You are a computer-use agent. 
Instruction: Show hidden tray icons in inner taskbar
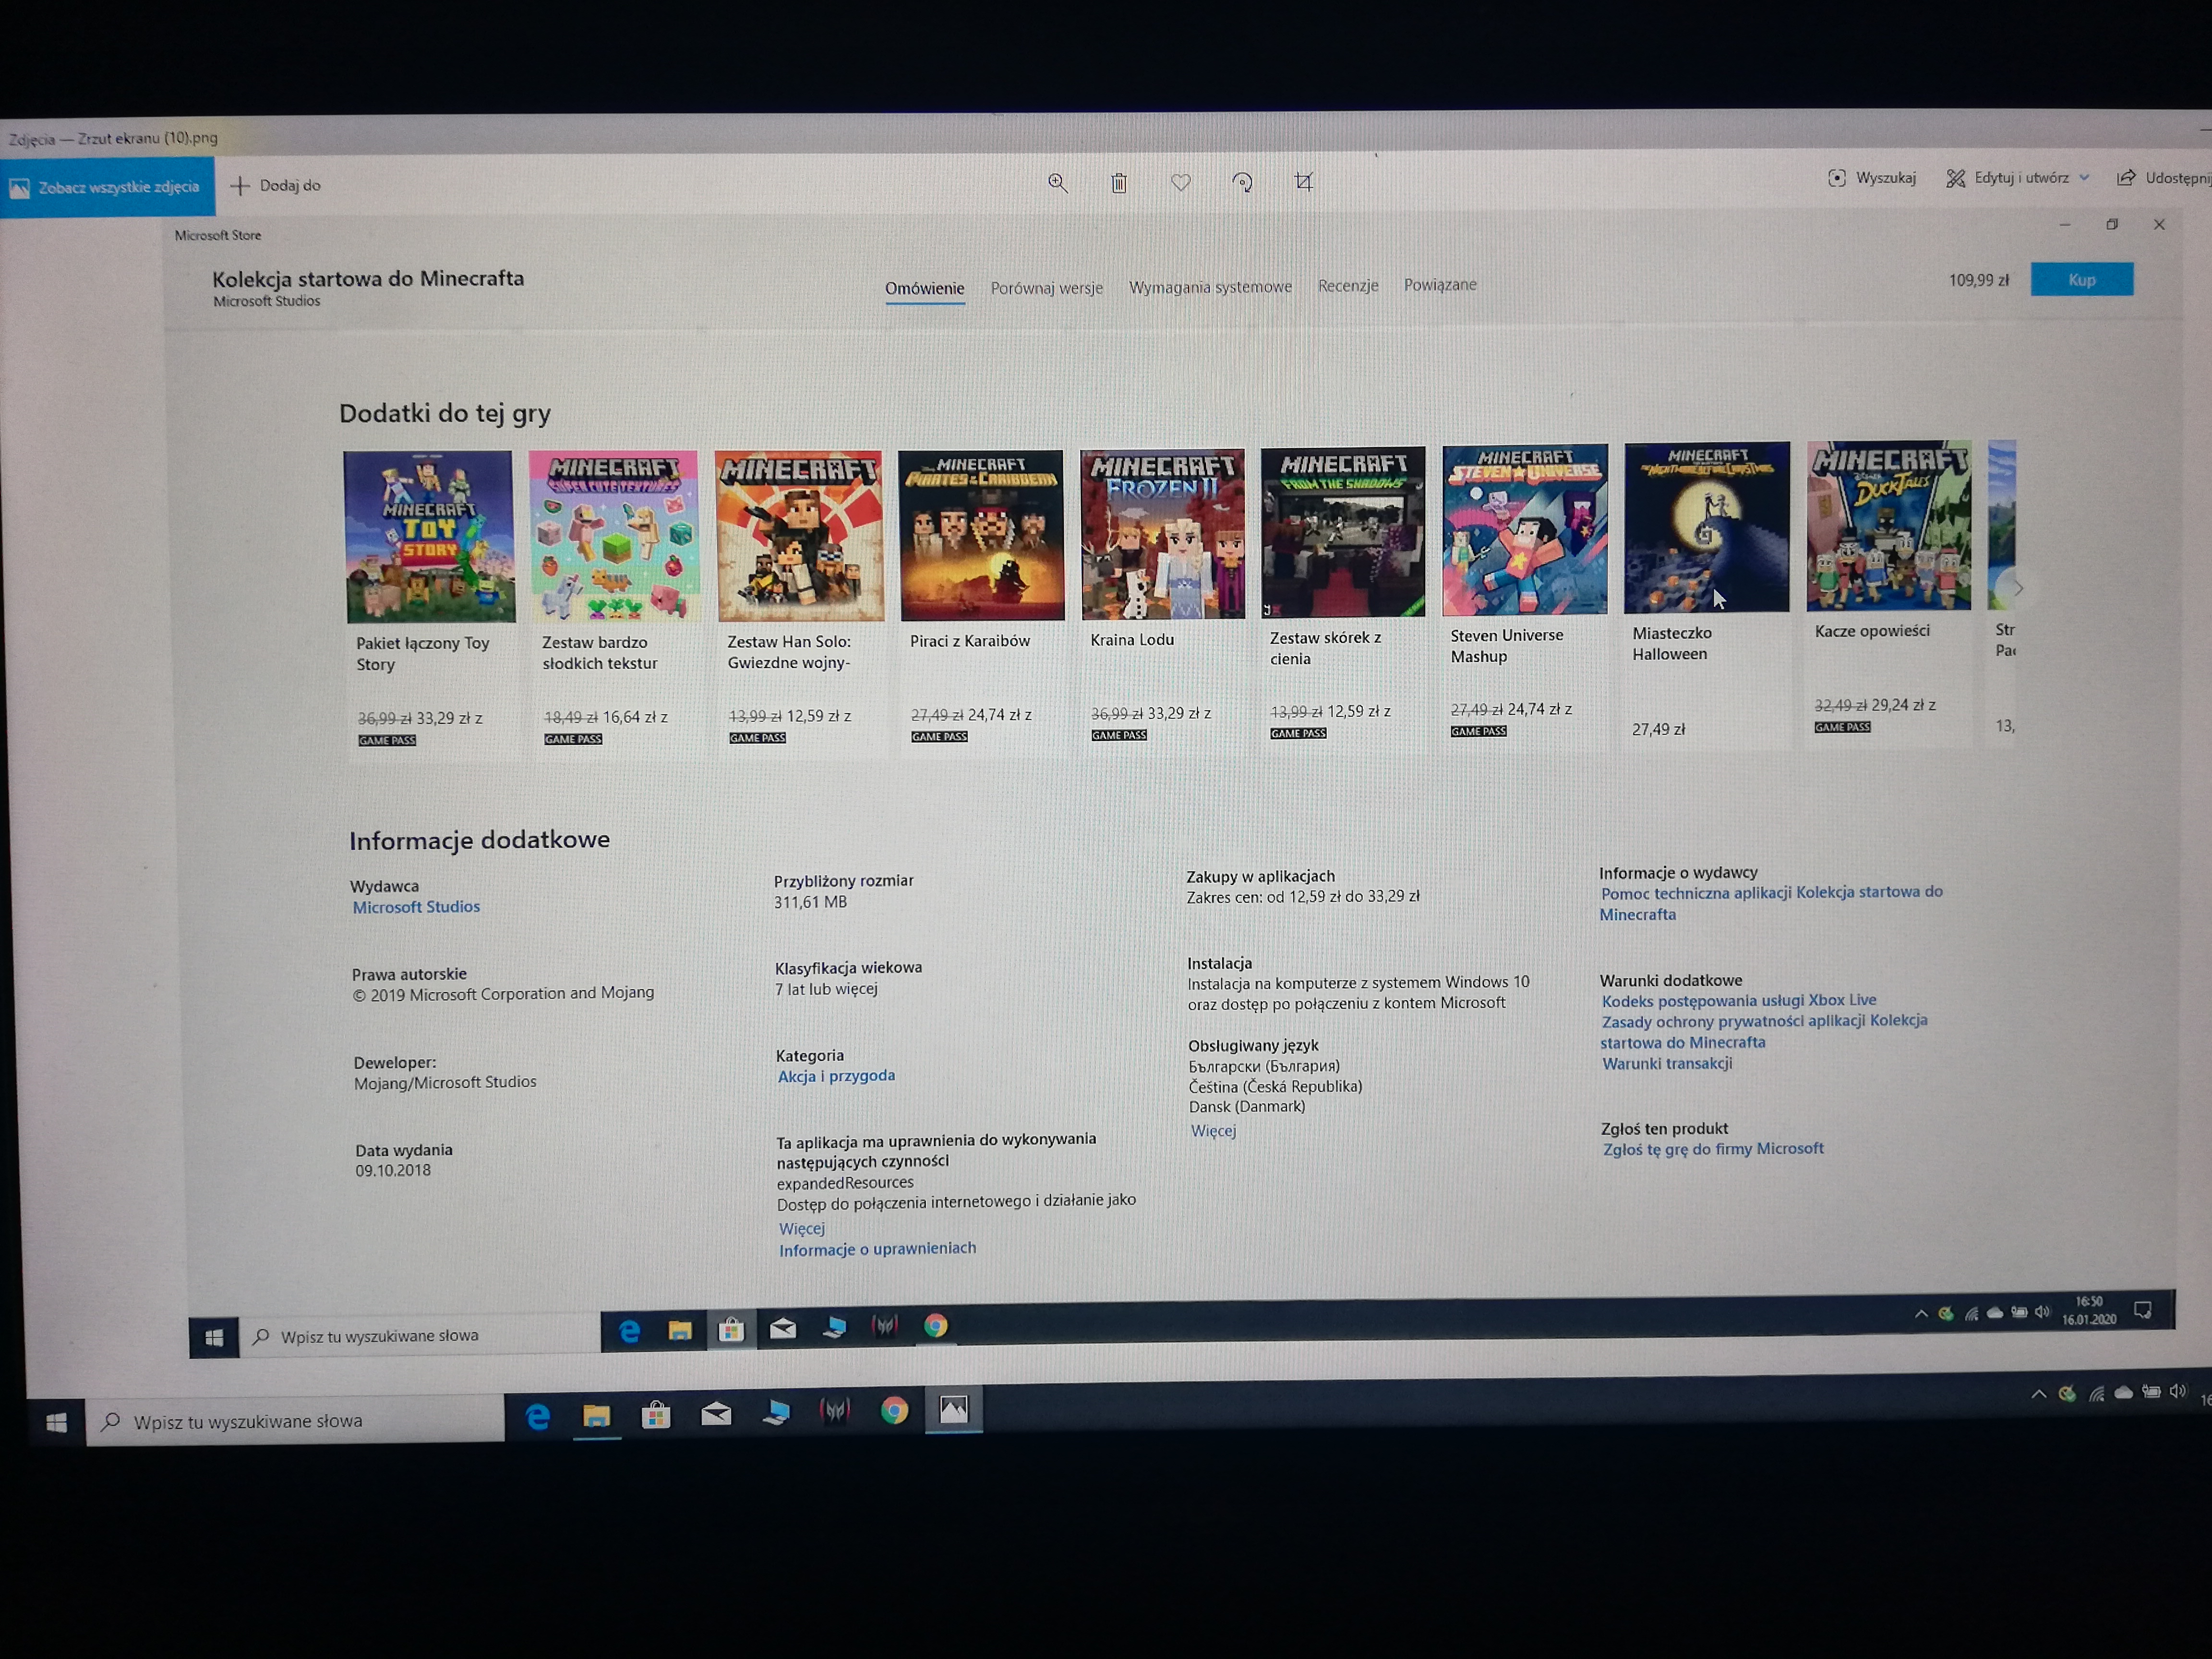pyautogui.click(x=1920, y=1314)
